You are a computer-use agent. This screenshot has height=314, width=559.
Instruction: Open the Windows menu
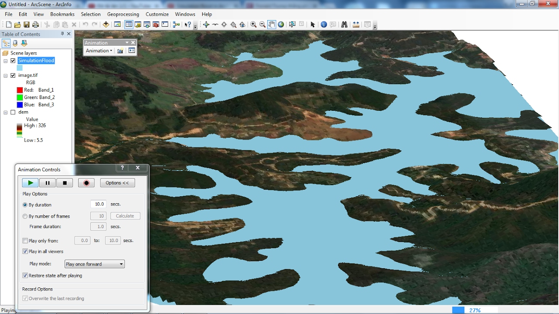pyautogui.click(x=185, y=14)
